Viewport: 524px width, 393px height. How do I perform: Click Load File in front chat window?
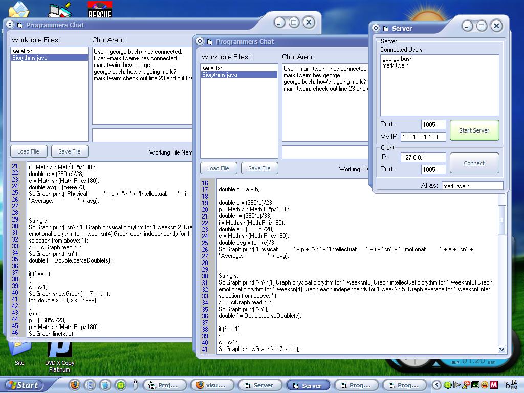(x=218, y=168)
